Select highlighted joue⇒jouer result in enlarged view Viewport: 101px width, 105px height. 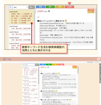[x=21, y=17]
